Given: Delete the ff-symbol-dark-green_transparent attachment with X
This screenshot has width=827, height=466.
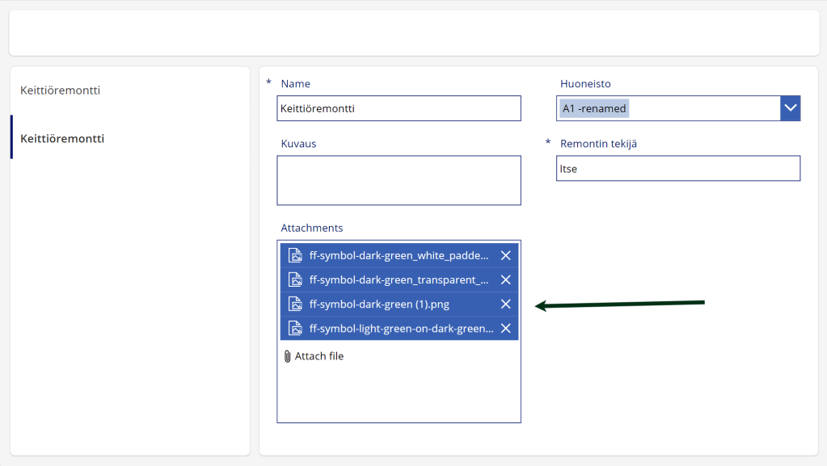Looking at the screenshot, I should point(505,279).
